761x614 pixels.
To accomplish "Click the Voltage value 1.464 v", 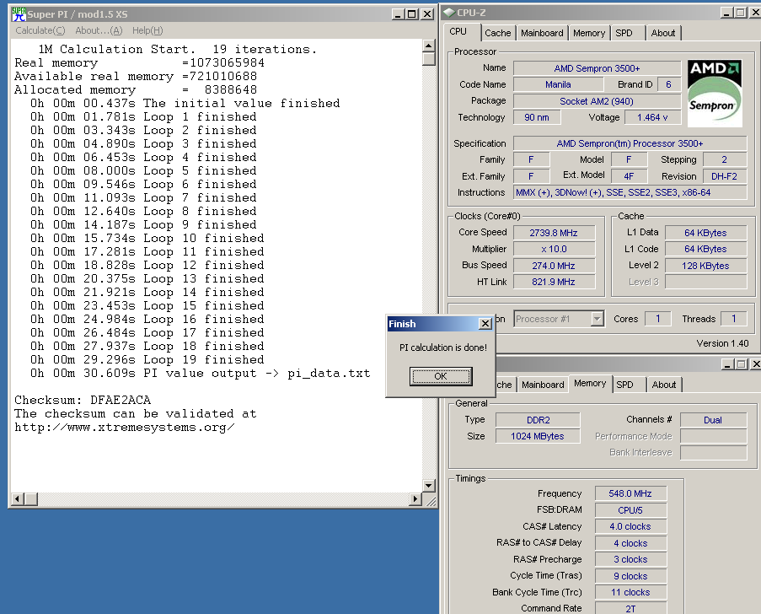I will point(652,117).
